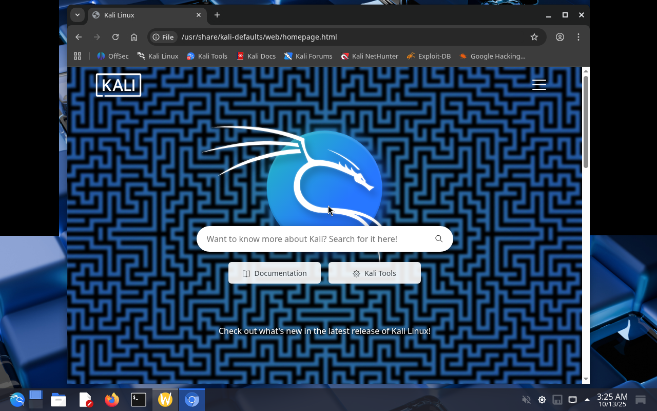Open the Kali Tools bookmark

[207, 56]
